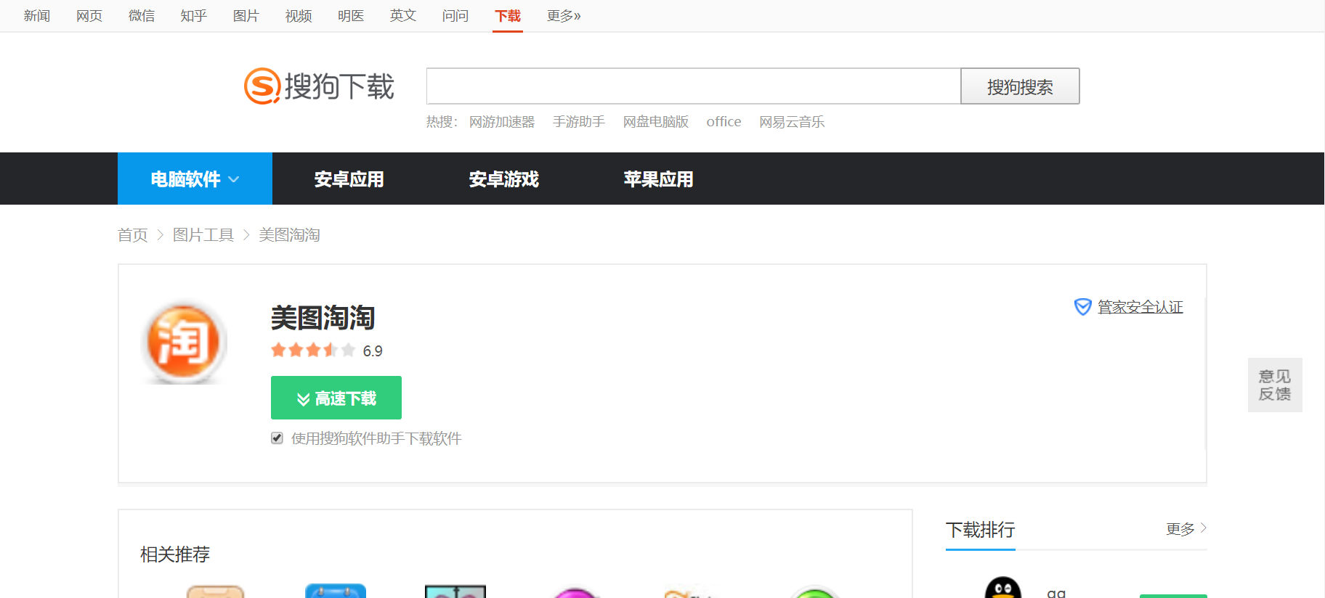The height and width of the screenshot is (598, 1325).
Task: Select hot search term 网易云音乐
Action: (x=791, y=122)
